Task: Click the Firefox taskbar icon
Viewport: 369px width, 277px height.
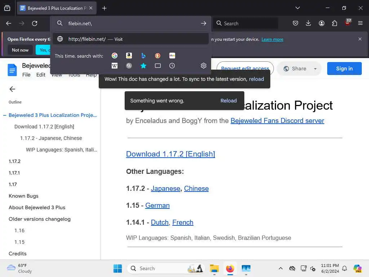Action: [x=230, y=268]
